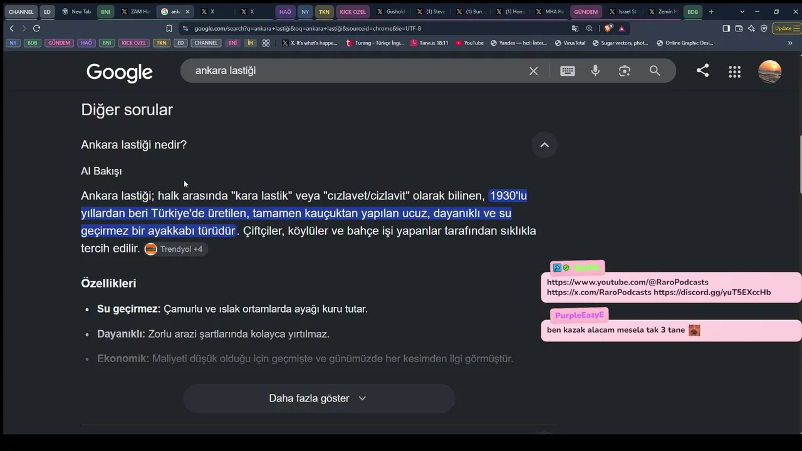Click the address bar URL
The width and height of the screenshot is (802, 451).
click(308, 28)
